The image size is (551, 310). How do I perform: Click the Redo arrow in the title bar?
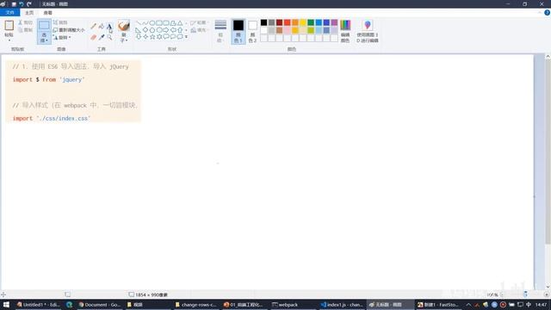click(29, 4)
